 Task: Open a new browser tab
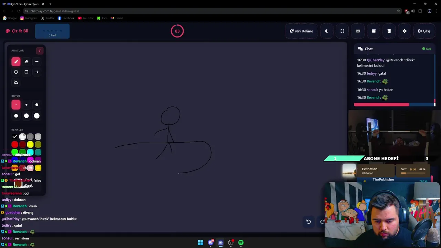click(50, 4)
